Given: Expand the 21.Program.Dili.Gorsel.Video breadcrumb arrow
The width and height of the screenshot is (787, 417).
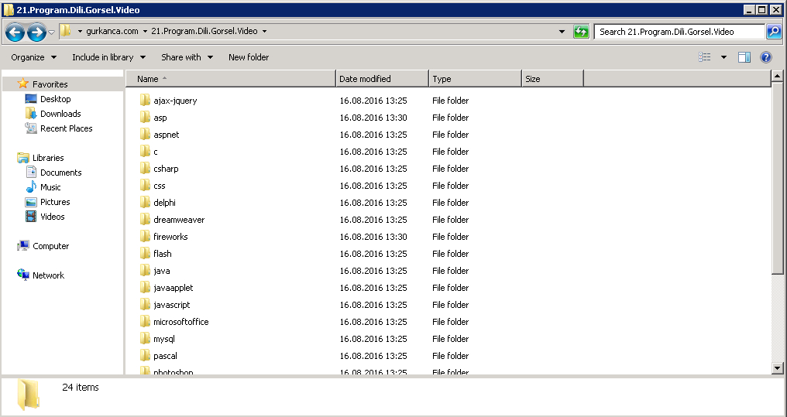Looking at the screenshot, I should pos(264,31).
